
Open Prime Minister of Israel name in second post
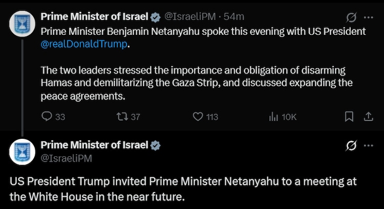pyautogui.click(x=94, y=145)
